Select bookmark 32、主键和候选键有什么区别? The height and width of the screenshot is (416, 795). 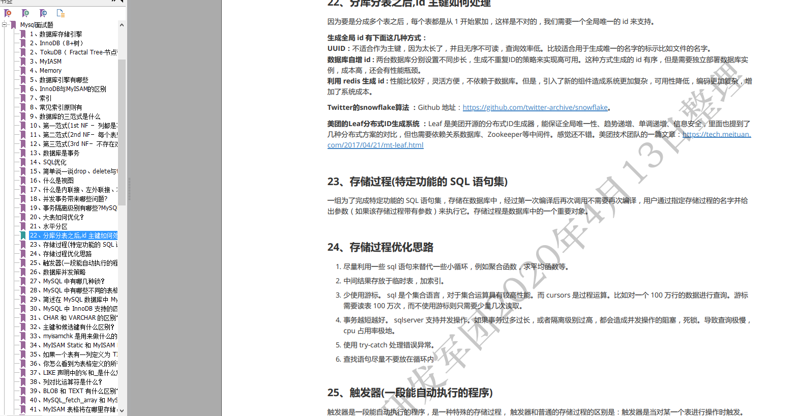point(72,327)
